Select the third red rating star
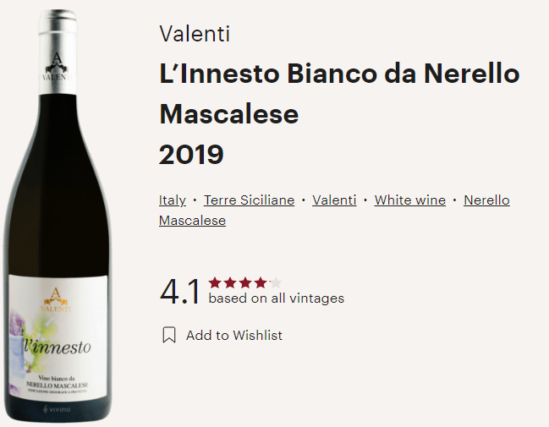 [245, 282]
